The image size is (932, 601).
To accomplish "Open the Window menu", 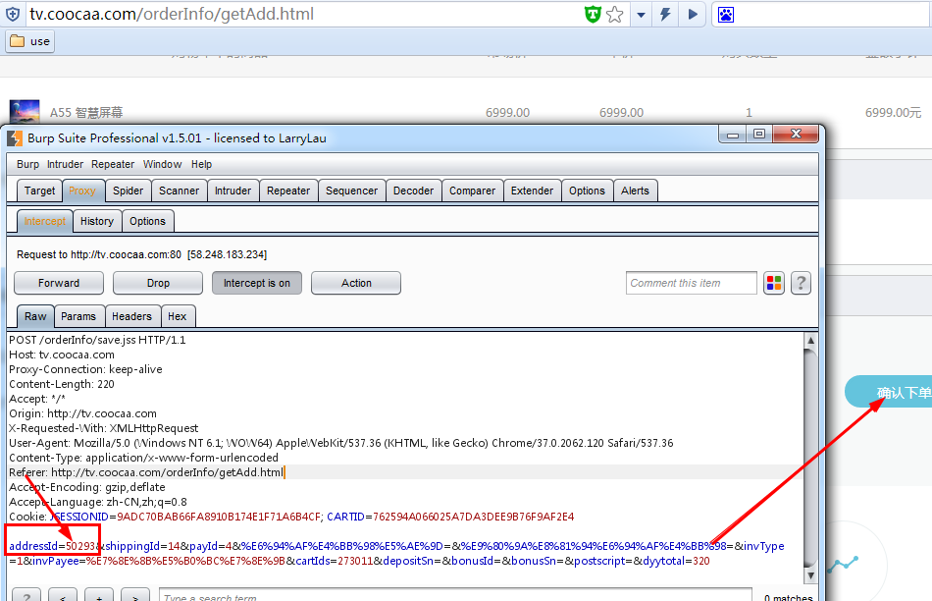I will pyautogui.click(x=162, y=164).
